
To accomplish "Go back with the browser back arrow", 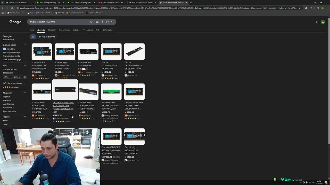I will [3, 8].
